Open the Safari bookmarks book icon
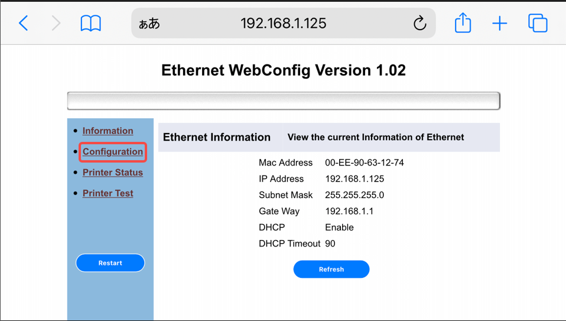Viewport: 566px width, 321px height. point(90,24)
